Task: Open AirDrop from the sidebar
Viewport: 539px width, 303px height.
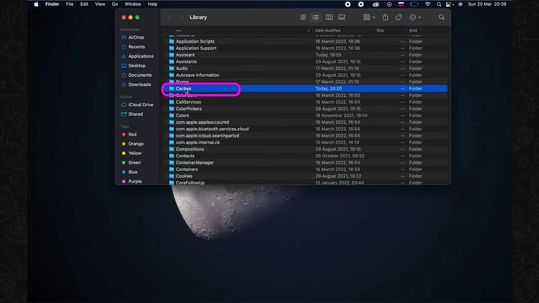Action: [x=136, y=38]
